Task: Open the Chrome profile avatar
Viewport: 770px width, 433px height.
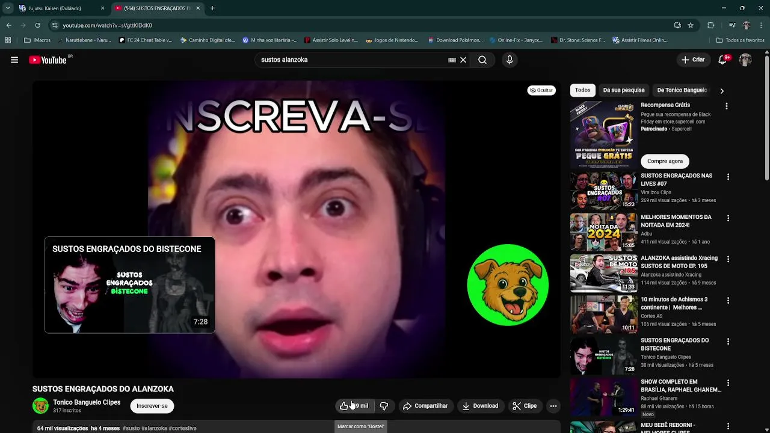Action: (x=747, y=25)
